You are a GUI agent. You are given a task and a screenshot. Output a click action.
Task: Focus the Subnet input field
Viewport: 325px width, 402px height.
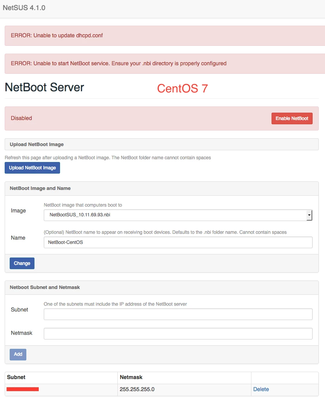(178, 314)
